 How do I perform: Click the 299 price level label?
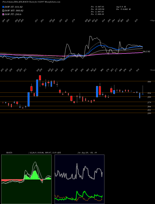point(149,97)
